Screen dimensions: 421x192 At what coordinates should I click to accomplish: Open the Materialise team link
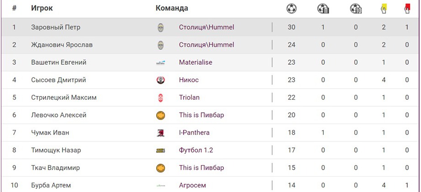pos(195,62)
